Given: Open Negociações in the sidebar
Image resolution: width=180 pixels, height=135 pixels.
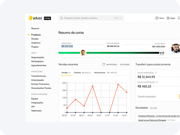Looking at the screenshot, I should (x=38, y=57).
